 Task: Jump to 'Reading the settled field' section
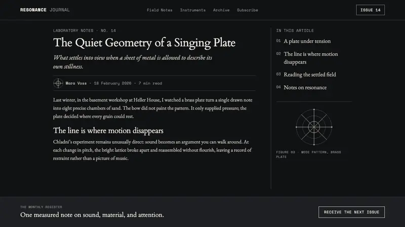pyautogui.click(x=310, y=74)
